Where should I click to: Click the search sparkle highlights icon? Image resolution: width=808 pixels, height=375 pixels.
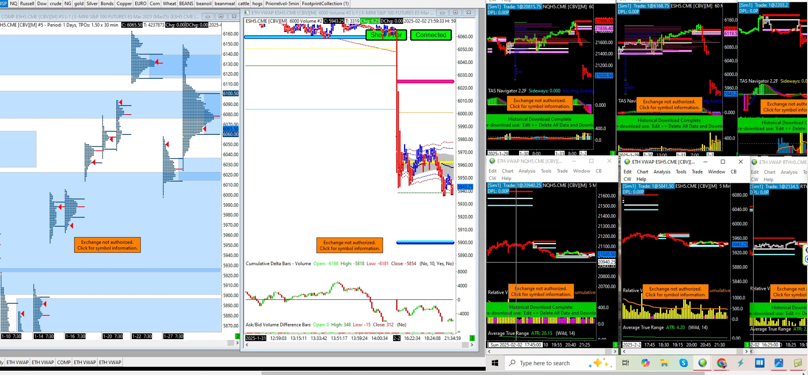point(601,363)
